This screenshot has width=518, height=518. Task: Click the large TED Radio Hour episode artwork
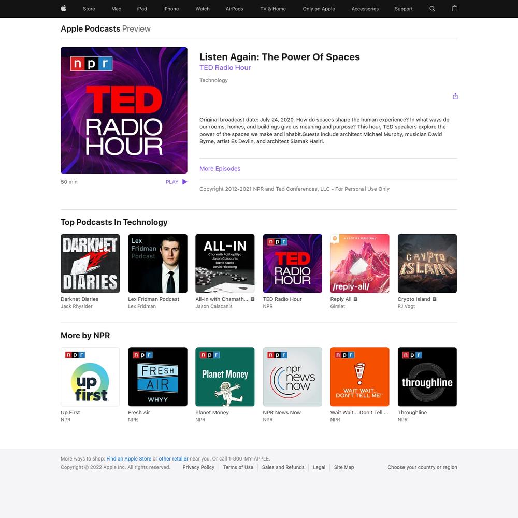point(124,110)
